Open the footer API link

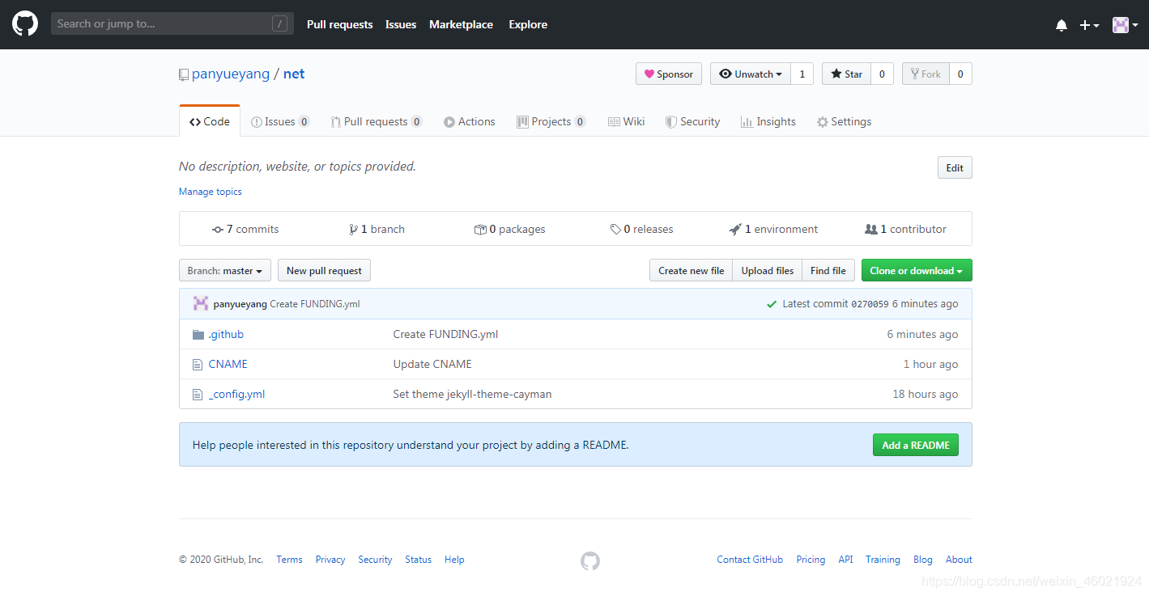coord(845,560)
